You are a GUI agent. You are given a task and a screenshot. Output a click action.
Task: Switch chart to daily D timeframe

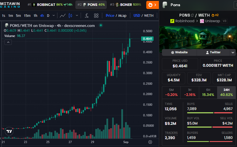48,16
